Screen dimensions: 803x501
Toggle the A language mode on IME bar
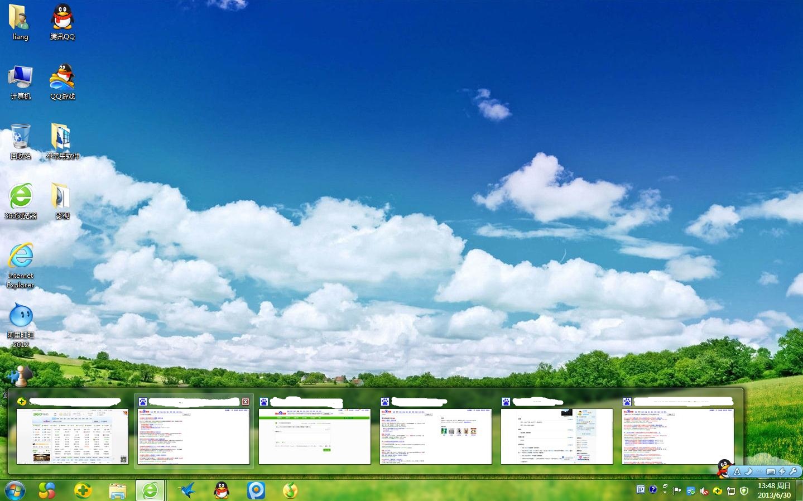[737, 471]
